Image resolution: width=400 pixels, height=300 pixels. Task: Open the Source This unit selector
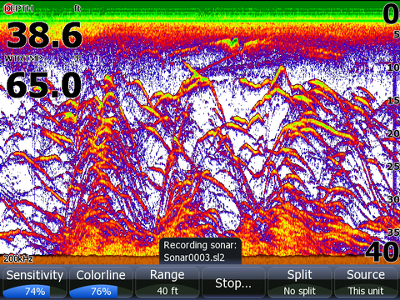(x=366, y=282)
